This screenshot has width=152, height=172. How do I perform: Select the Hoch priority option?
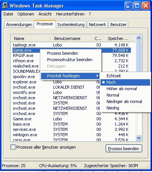(x=125, y=82)
